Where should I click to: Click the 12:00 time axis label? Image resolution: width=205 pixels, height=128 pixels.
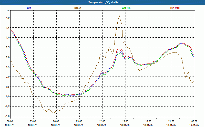coord(102,121)
